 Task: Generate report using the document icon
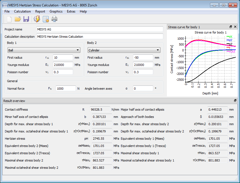coord(46,19)
